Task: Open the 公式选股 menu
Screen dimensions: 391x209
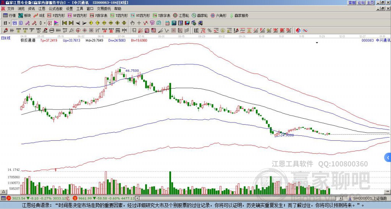Action: coord(56,9)
